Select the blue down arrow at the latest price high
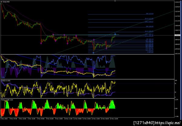182x126 pixels. point(115,34)
